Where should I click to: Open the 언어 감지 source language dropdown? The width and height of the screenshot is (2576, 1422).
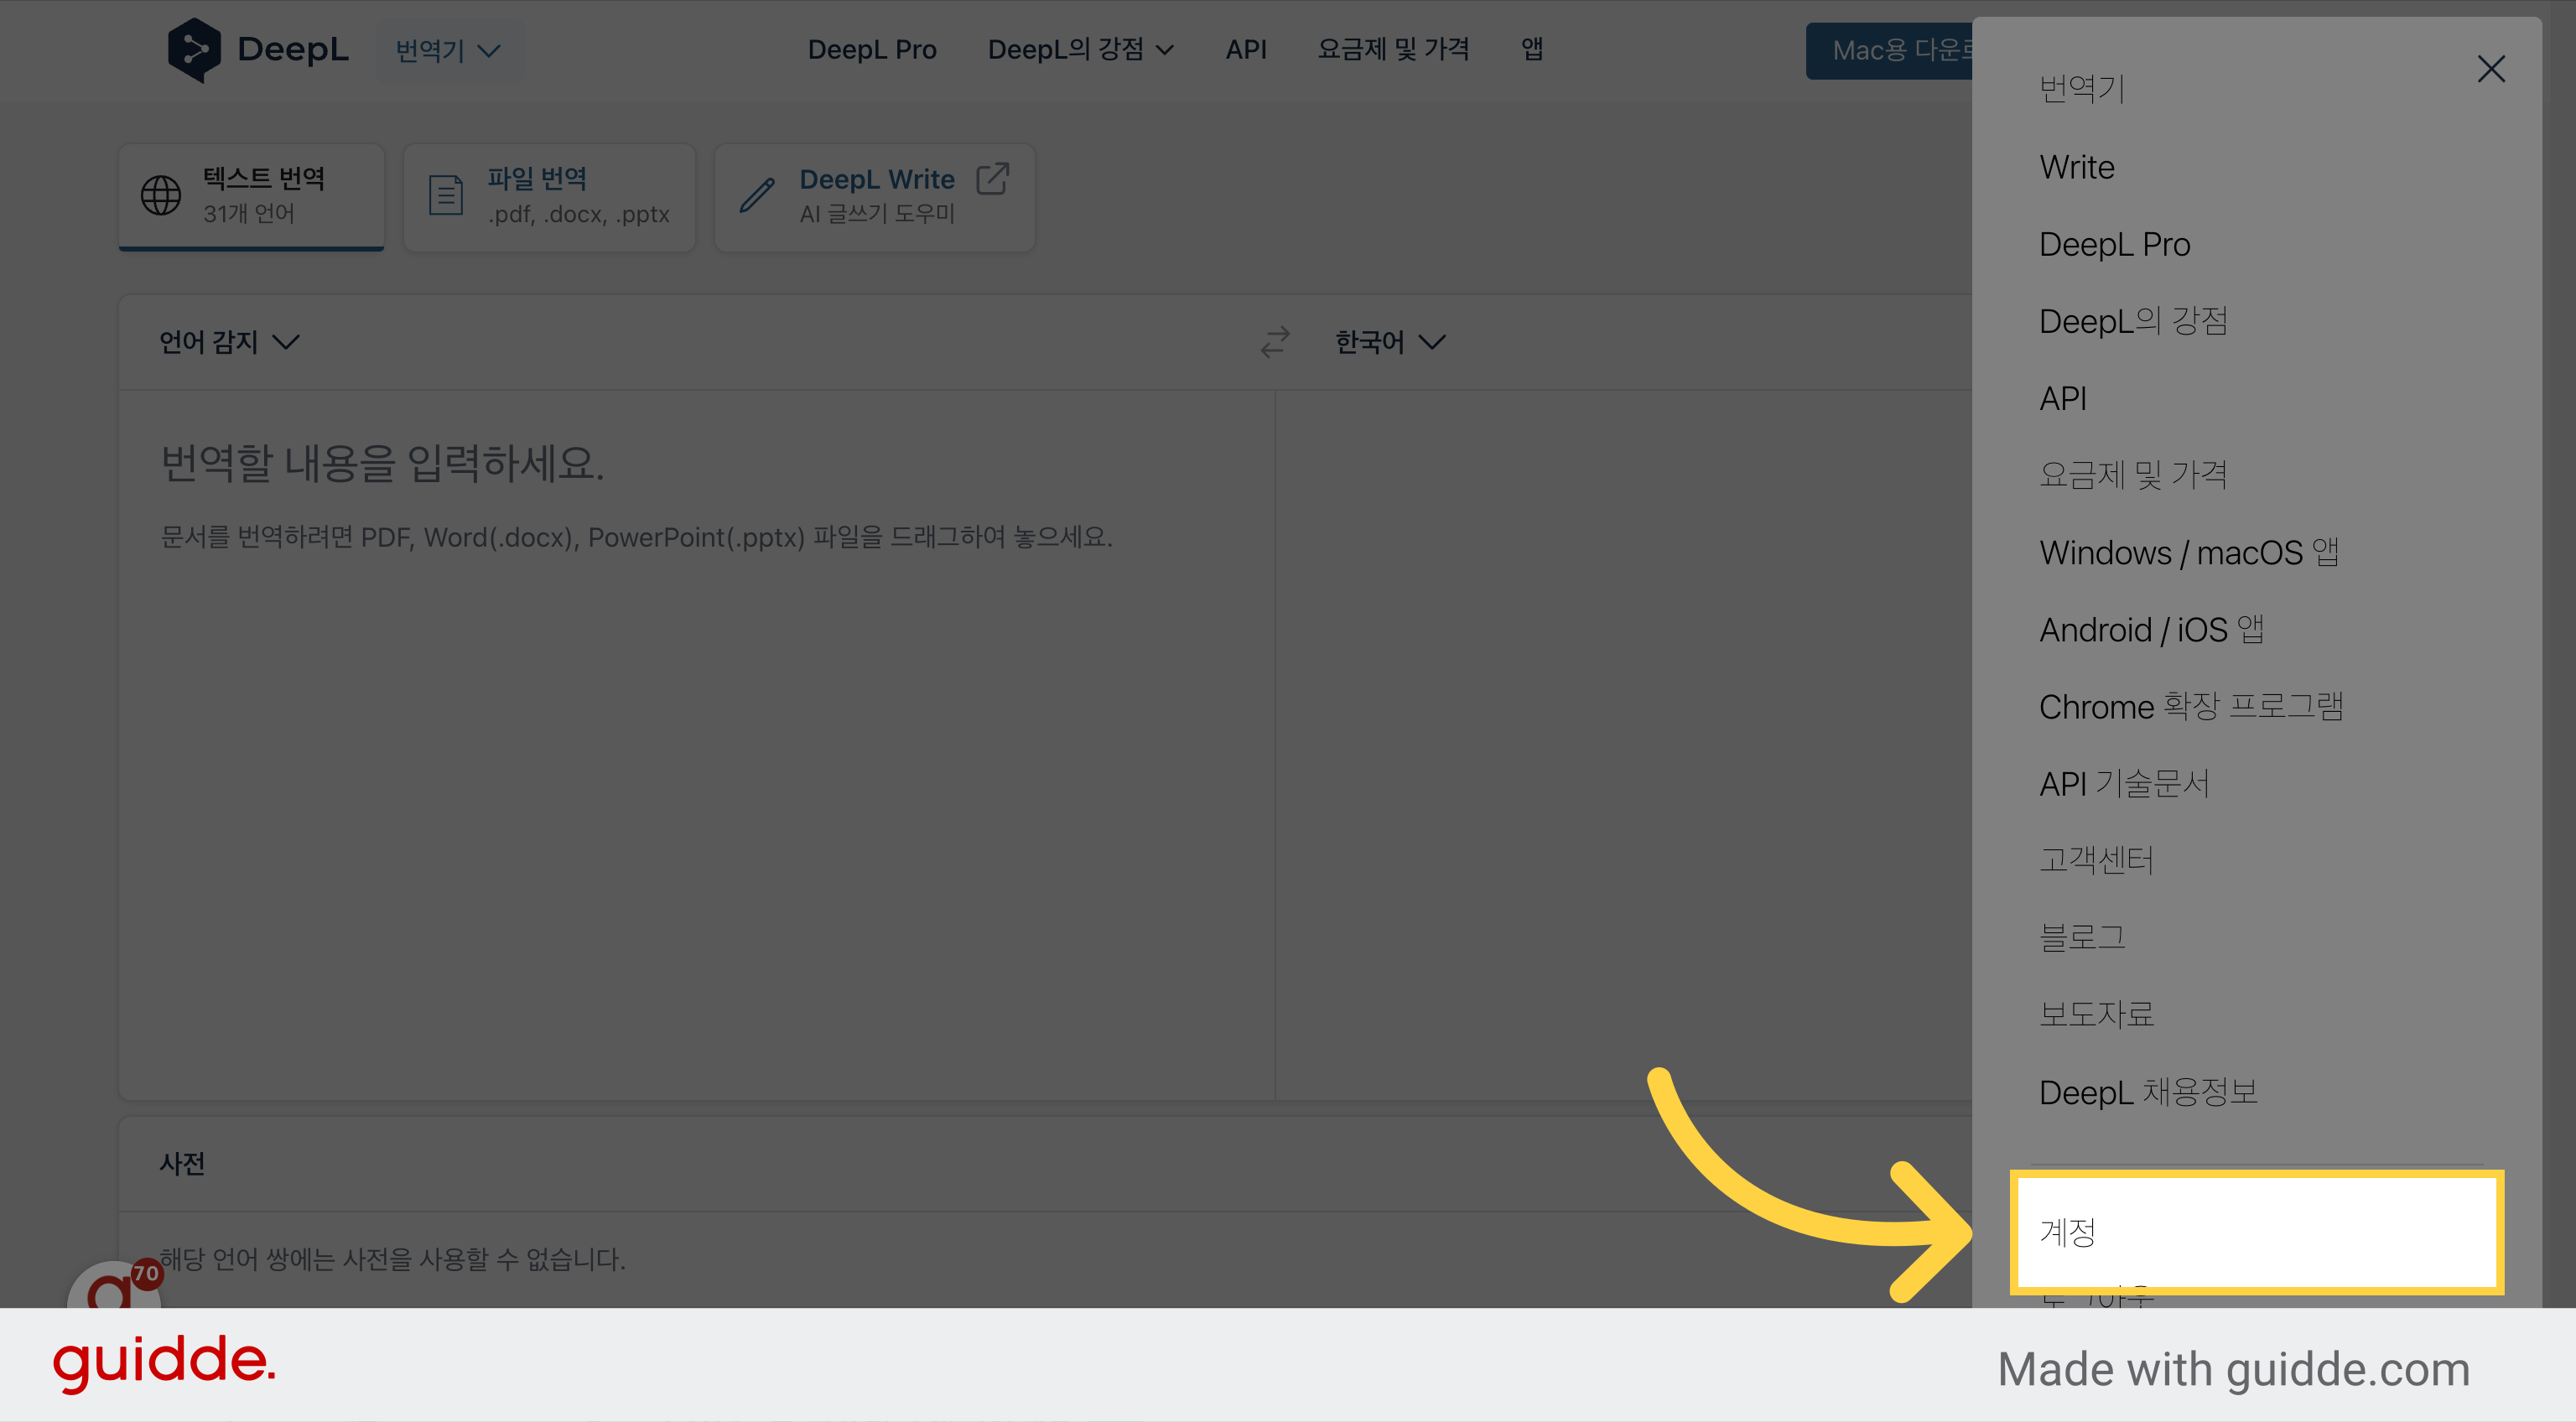pos(229,342)
